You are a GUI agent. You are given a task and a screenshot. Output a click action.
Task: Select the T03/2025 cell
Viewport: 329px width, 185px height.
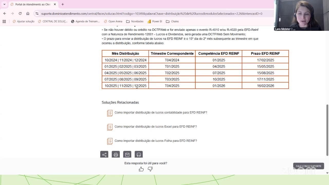click(x=172, y=79)
